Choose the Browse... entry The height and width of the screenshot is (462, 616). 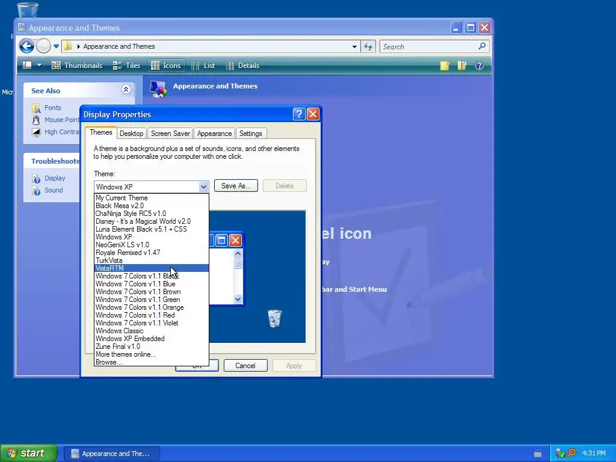[x=152, y=362]
